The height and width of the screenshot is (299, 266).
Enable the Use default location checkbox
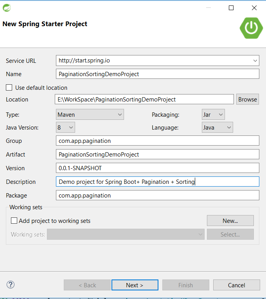click(x=9, y=88)
